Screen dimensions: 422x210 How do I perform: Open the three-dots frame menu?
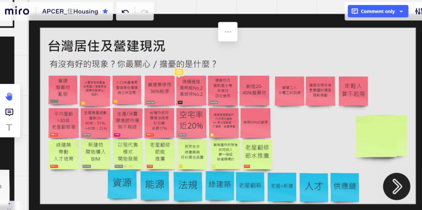pos(228,32)
